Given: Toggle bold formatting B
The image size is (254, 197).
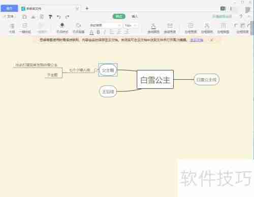Looking at the screenshot, I should (98, 32).
